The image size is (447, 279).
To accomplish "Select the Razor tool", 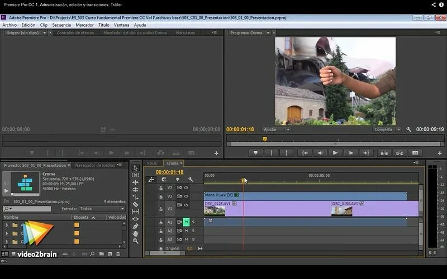I will click(x=135, y=204).
